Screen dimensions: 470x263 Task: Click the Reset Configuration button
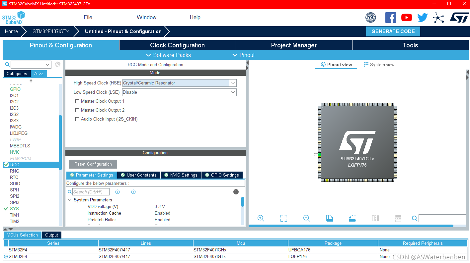coord(93,164)
